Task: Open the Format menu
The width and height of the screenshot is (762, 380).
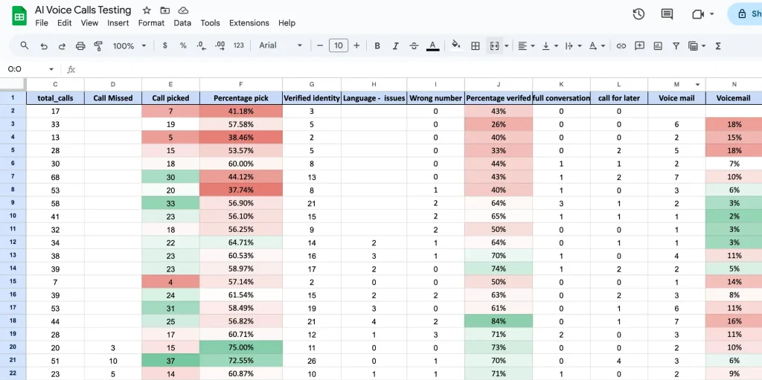Action: pos(151,23)
